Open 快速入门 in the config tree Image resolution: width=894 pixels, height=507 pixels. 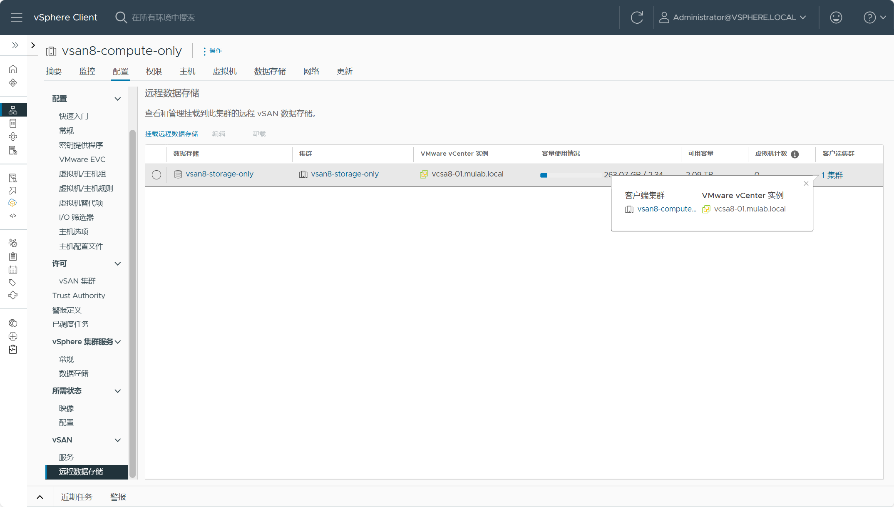(74, 116)
